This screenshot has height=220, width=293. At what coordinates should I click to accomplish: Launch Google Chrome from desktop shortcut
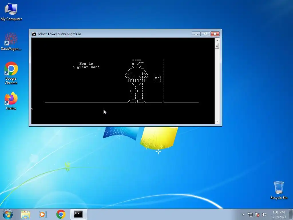tap(11, 73)
